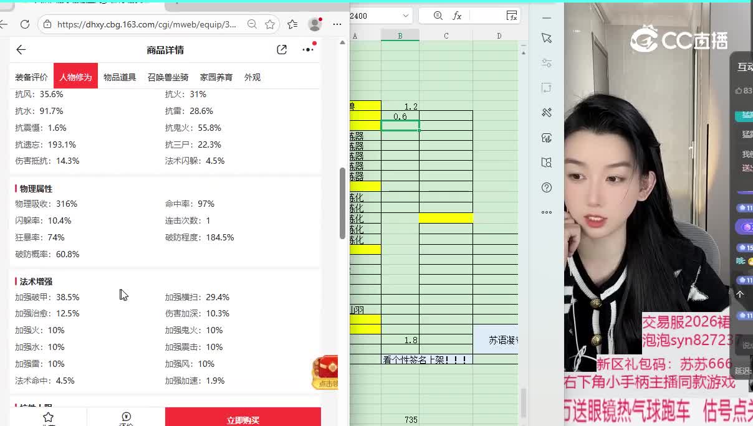Image resolution: width=753 pixels, height=426 pixels.
Task: Open the browser settings and more menu
Action: 337,24
